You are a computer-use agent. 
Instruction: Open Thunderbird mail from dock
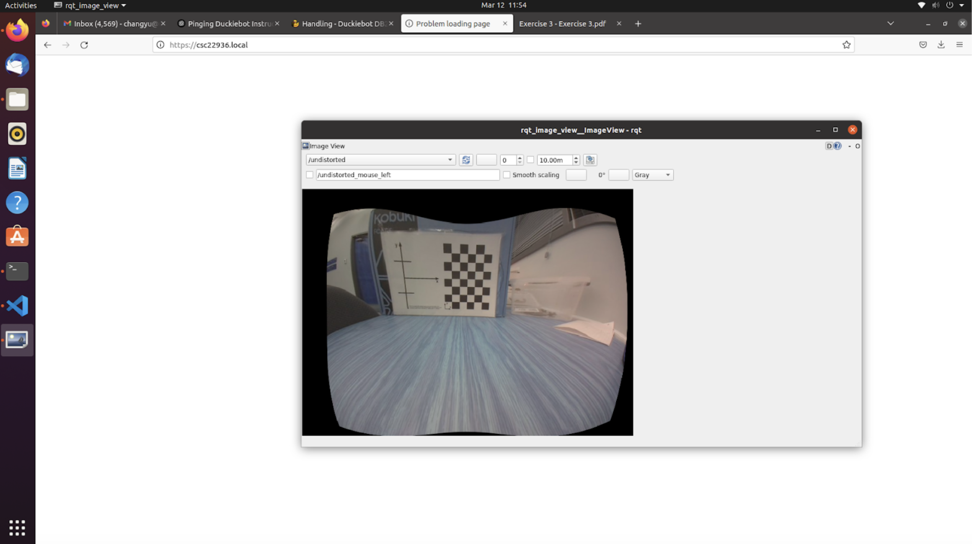17,65
